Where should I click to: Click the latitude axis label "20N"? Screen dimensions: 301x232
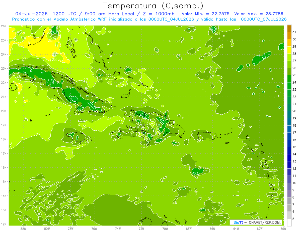(4, 111)
